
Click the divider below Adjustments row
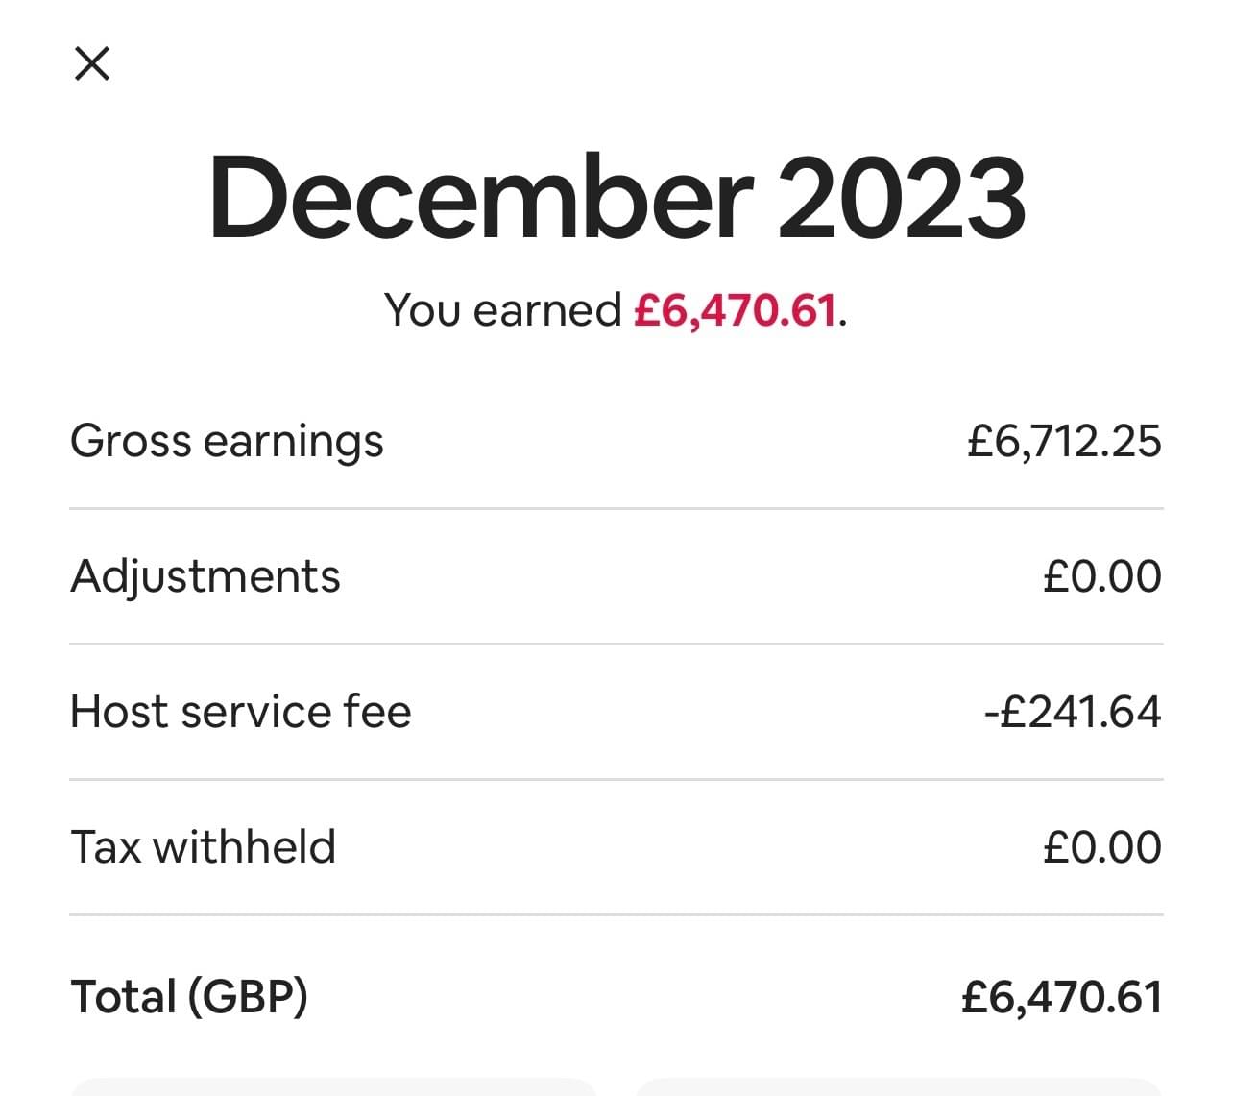(616, 644)
